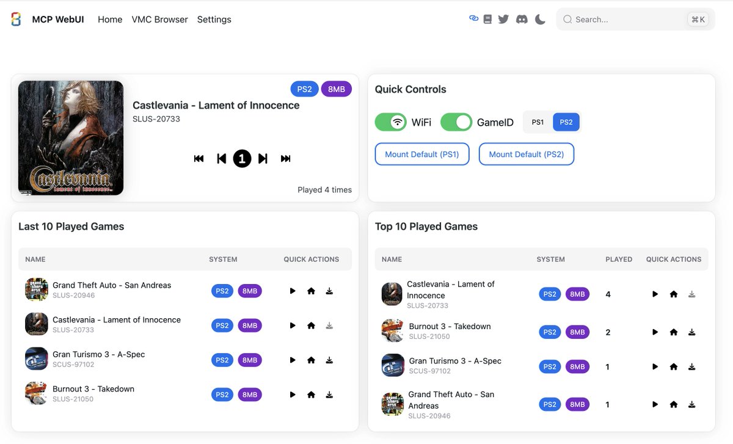Go to previous channel button

tap(221, 159)
